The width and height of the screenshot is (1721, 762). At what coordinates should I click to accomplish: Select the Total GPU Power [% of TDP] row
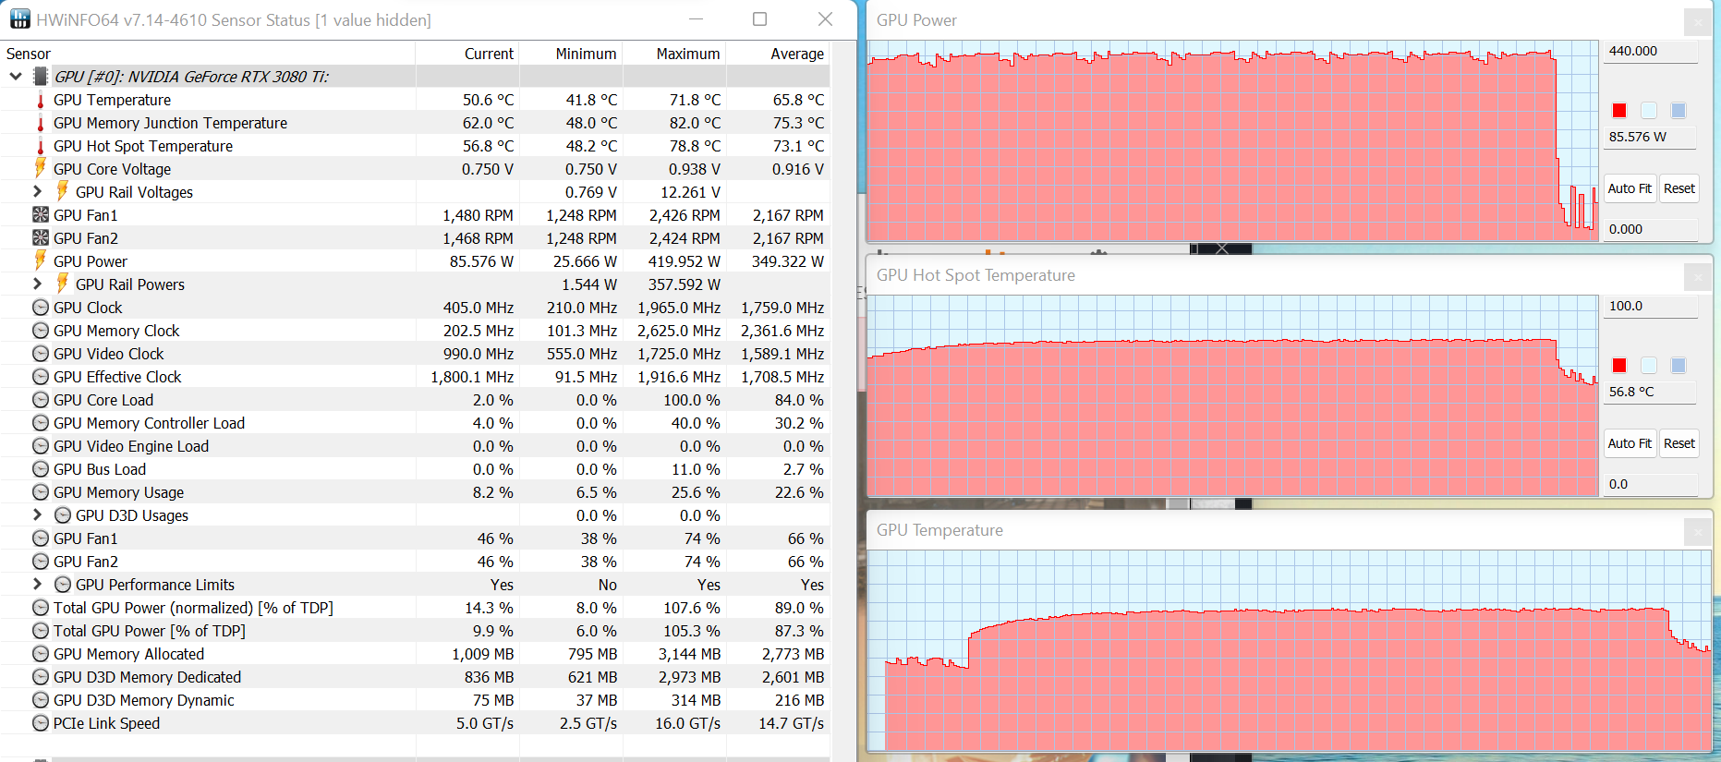tap(415, 631)
